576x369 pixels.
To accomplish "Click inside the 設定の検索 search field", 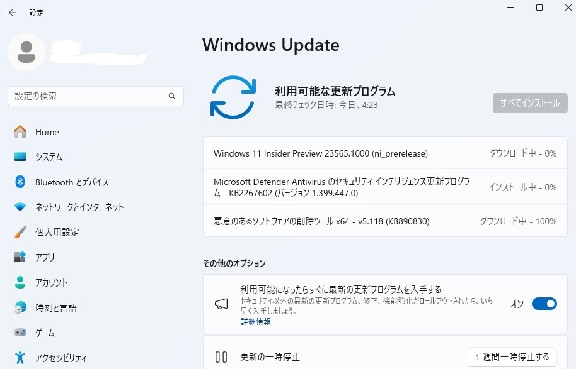I will 95,96.
